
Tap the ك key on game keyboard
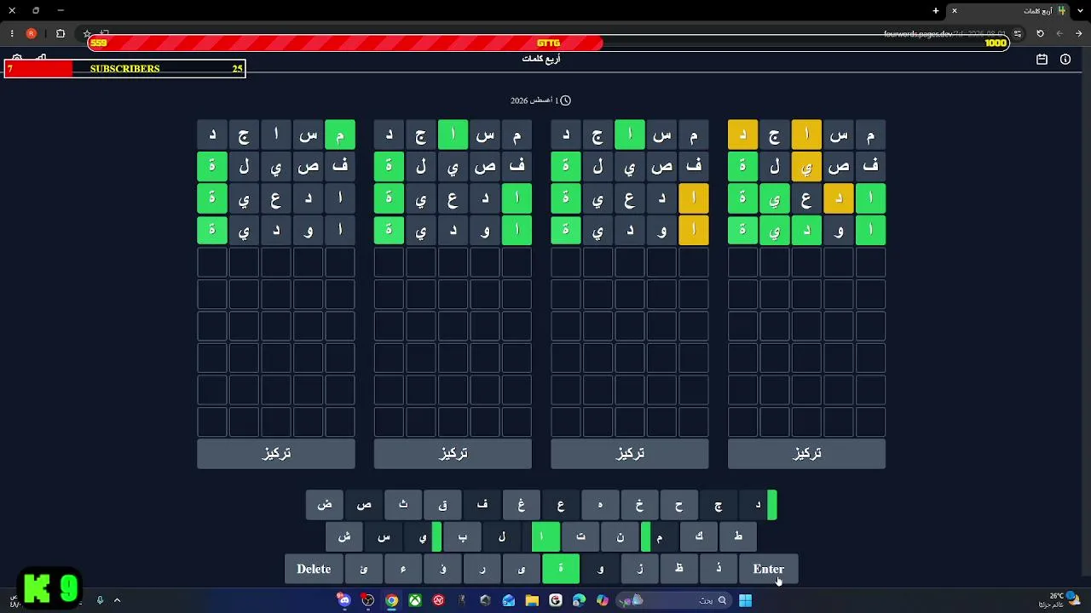699,537
